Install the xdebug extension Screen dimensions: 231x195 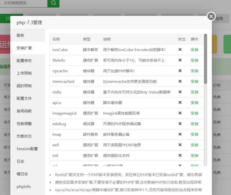coord(194,124)
